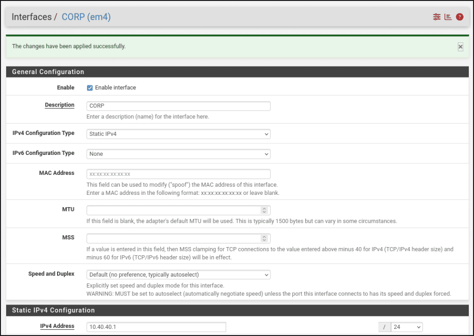Screen dimensions: 474x336
Task: Click the MAC Address input field
Action: [178, 174]
